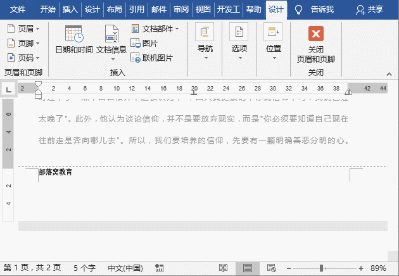
Task: Expand the 选项 dropdown arrow
Action: [240, 58]
